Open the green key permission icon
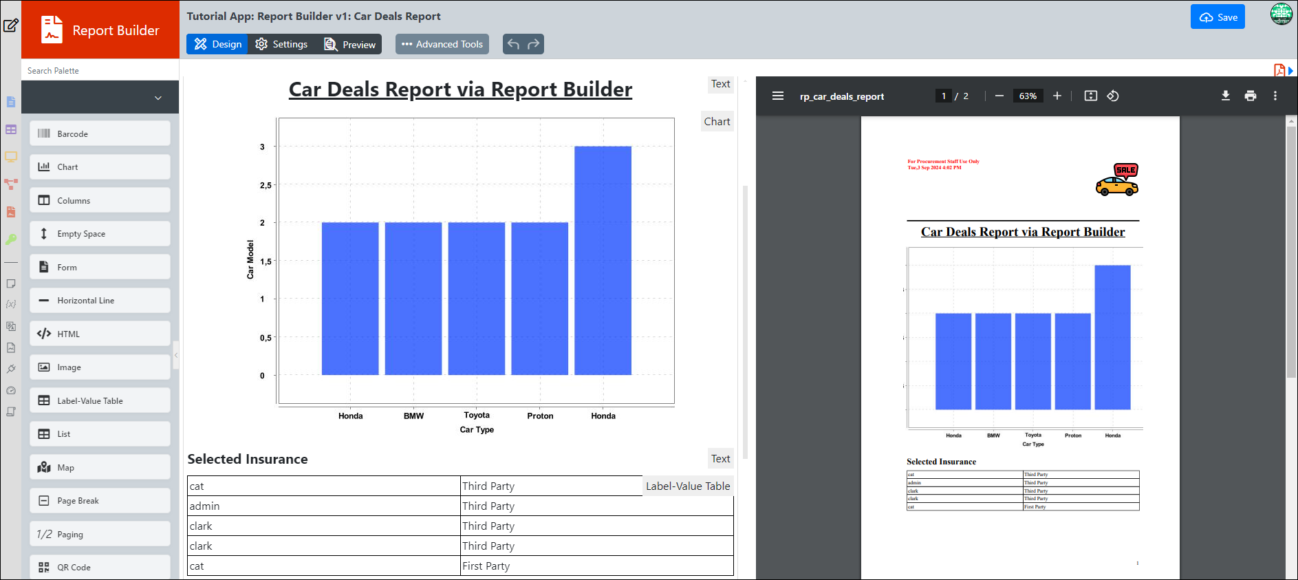Viewport: 1298px width, 580px height. 11,239
